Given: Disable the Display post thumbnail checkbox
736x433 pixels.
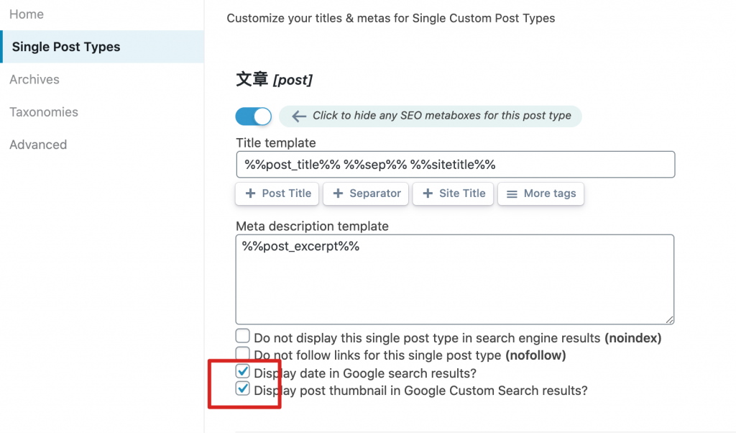Looking at the screenshot, I should pos(243,390).
